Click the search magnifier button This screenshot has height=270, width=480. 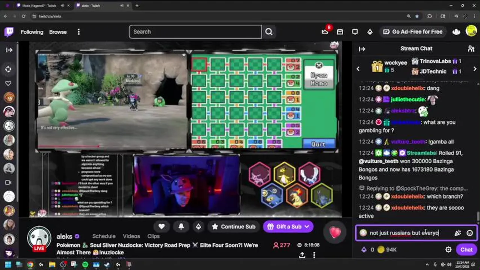[x=269, y=32]
